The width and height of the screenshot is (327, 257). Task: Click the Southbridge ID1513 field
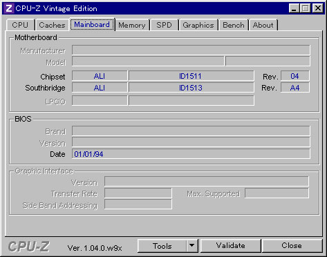pyautogui.click(x=191, y=88)
